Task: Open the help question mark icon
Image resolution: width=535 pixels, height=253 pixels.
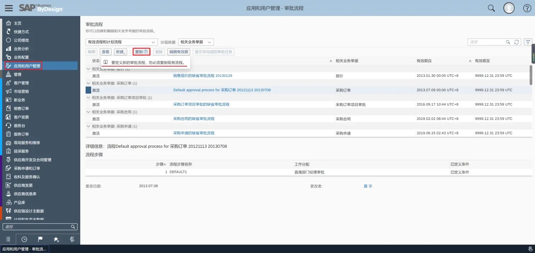Action: (527, 8)
